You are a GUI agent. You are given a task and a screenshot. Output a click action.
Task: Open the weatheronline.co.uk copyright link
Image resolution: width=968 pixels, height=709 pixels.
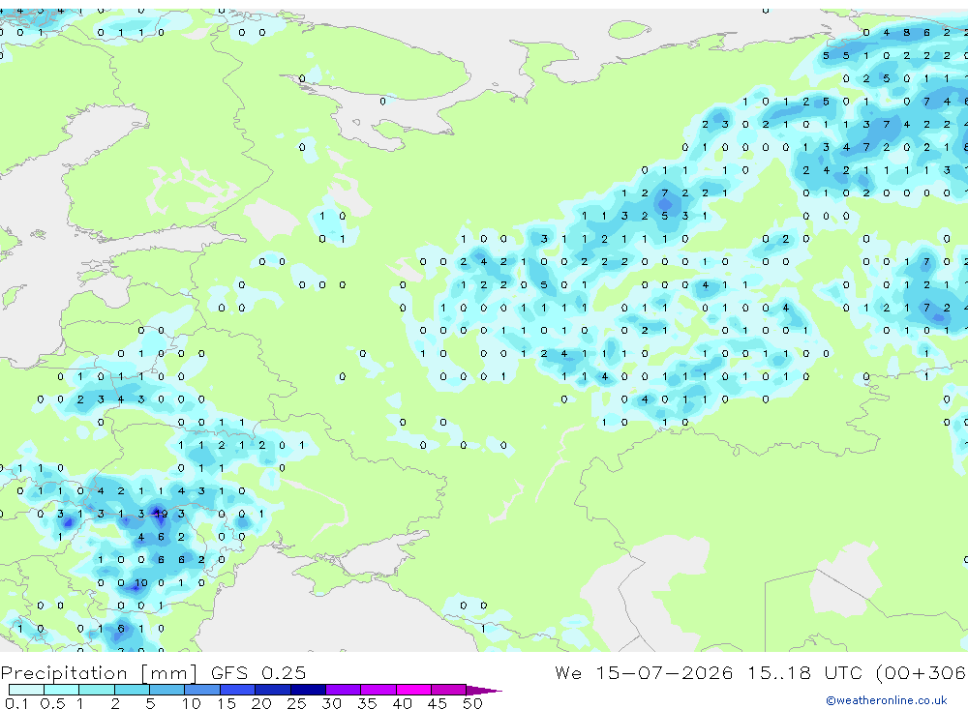click(887, 700)
